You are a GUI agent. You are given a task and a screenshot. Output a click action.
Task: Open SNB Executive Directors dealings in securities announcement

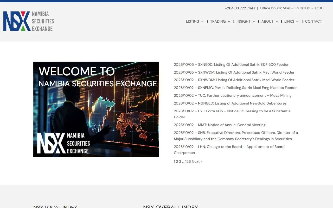tap(236, 136)
